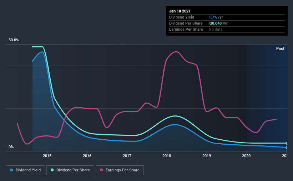Click the Past region label
This screenshot has height=181, width=293.
(x=280, y=48)
